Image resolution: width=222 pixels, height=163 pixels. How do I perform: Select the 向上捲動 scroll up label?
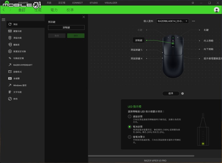208,41
